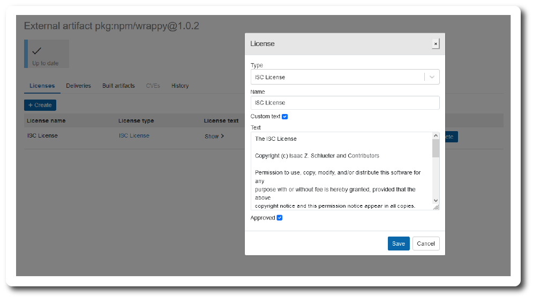Cancel the license dialog
Image resolution: width=540 pixels, height=304 pixels.
[x=426, y=244]
